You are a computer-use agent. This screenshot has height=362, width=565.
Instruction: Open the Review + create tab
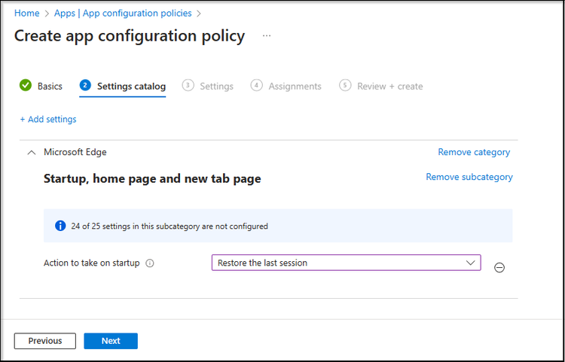pyautogui.click(x=389, y=87)
